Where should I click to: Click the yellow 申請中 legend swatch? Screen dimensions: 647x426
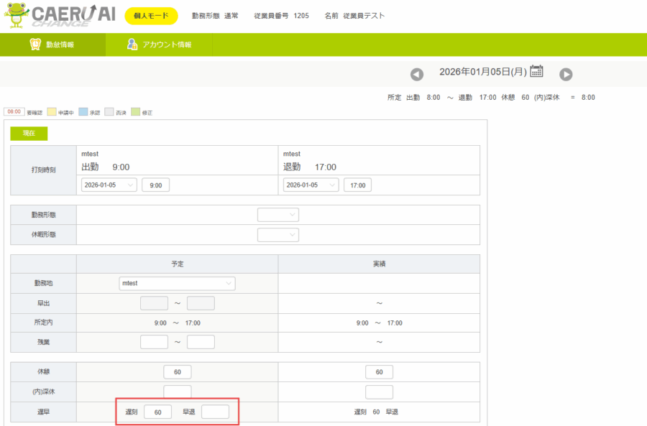pyautogui.click(x=52, y=112)
